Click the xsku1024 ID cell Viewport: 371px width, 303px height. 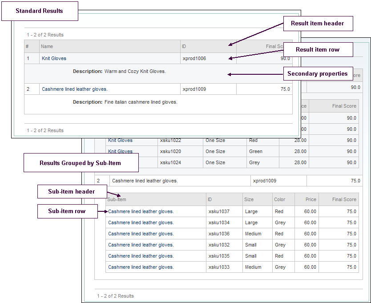coord(180,163)
